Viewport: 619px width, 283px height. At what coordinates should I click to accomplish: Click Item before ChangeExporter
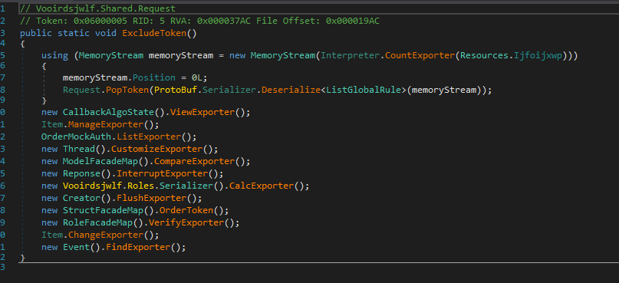point(52,235)
